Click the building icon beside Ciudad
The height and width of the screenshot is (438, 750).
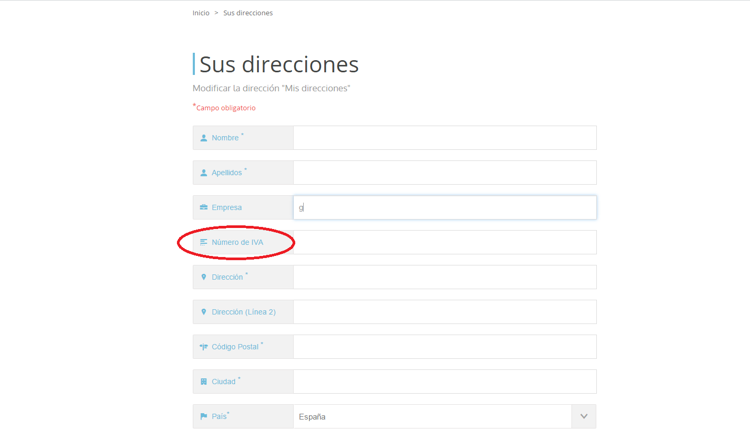click(204, 382)
